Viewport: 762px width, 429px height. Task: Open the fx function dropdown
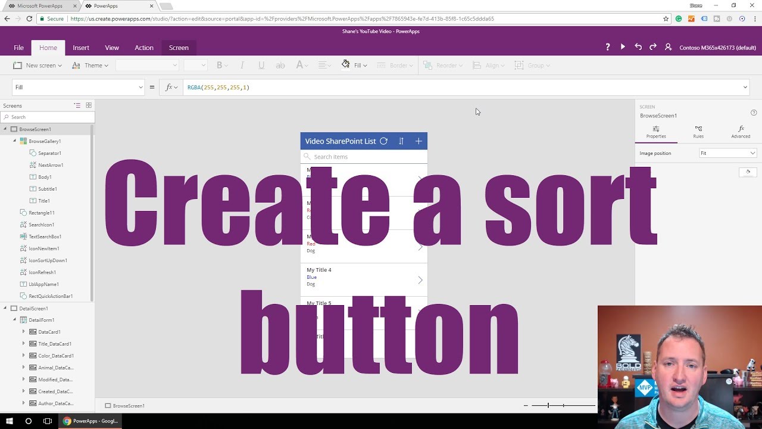point(171,88)
